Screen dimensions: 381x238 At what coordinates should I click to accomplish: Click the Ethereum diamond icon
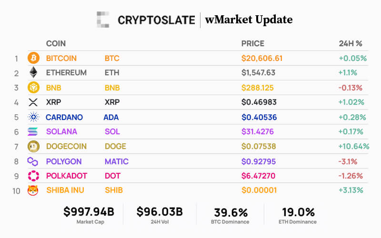(x=33, y=73)
